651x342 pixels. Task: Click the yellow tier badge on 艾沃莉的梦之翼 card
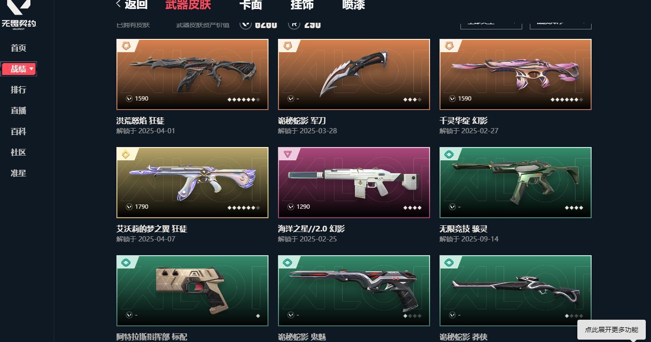click(x=126, y=154)
